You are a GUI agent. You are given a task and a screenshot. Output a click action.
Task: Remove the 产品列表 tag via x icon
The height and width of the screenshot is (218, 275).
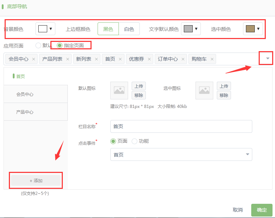[67, 59]
